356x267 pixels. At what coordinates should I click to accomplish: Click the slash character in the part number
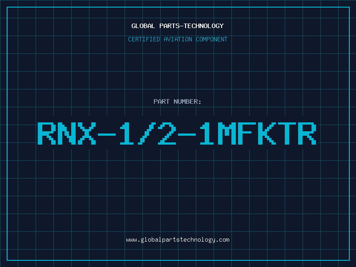point(147,133)
